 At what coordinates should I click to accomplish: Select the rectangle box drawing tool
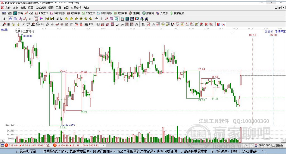click(98, 24)
